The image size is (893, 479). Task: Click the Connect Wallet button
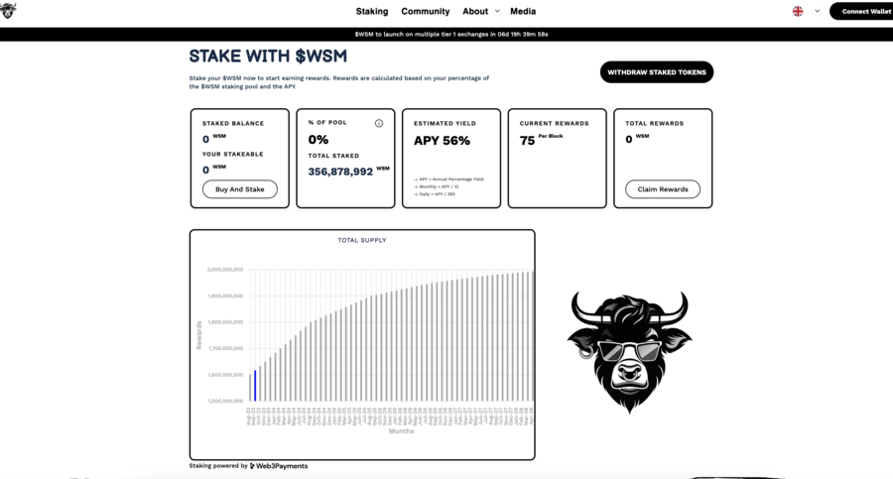point(861,11)
